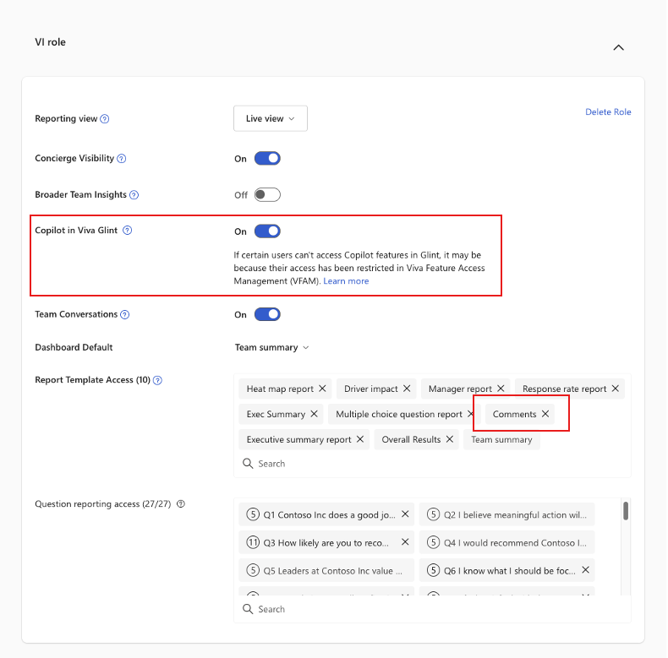Image resolution: width=668 pixels, height=658 pixels.
Task: Click Manager report tag label
Action: tap(460, 389)
